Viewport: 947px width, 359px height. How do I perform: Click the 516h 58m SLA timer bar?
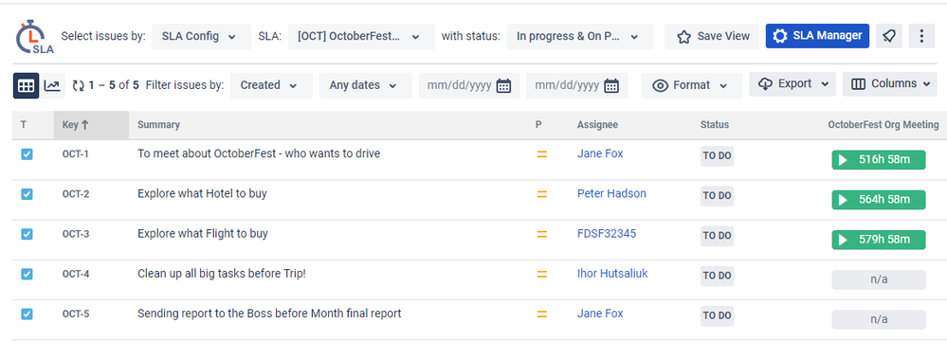tap(878, 160)
